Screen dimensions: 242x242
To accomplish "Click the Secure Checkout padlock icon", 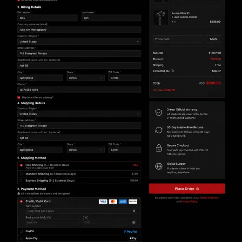I will click(x=159, y=148).
